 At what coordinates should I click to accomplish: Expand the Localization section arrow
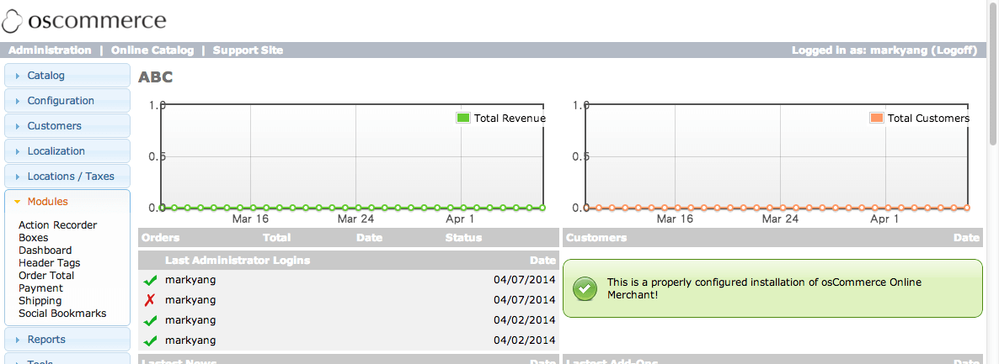(x=18, y=151)
